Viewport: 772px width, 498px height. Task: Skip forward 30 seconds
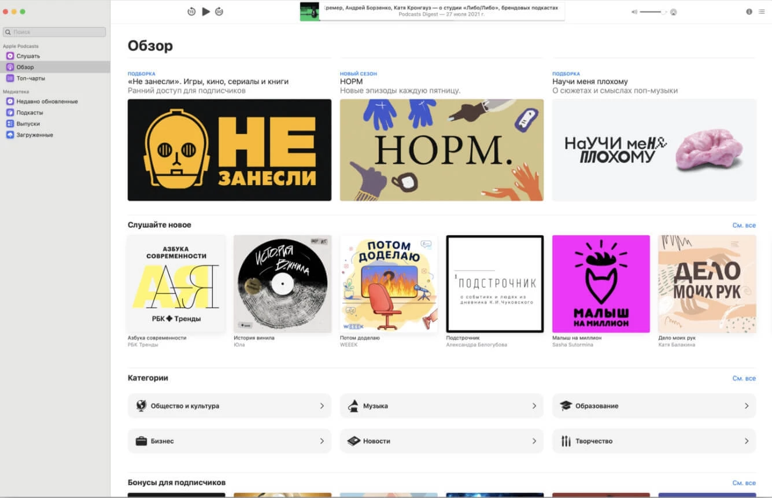[x=219, y=12]
